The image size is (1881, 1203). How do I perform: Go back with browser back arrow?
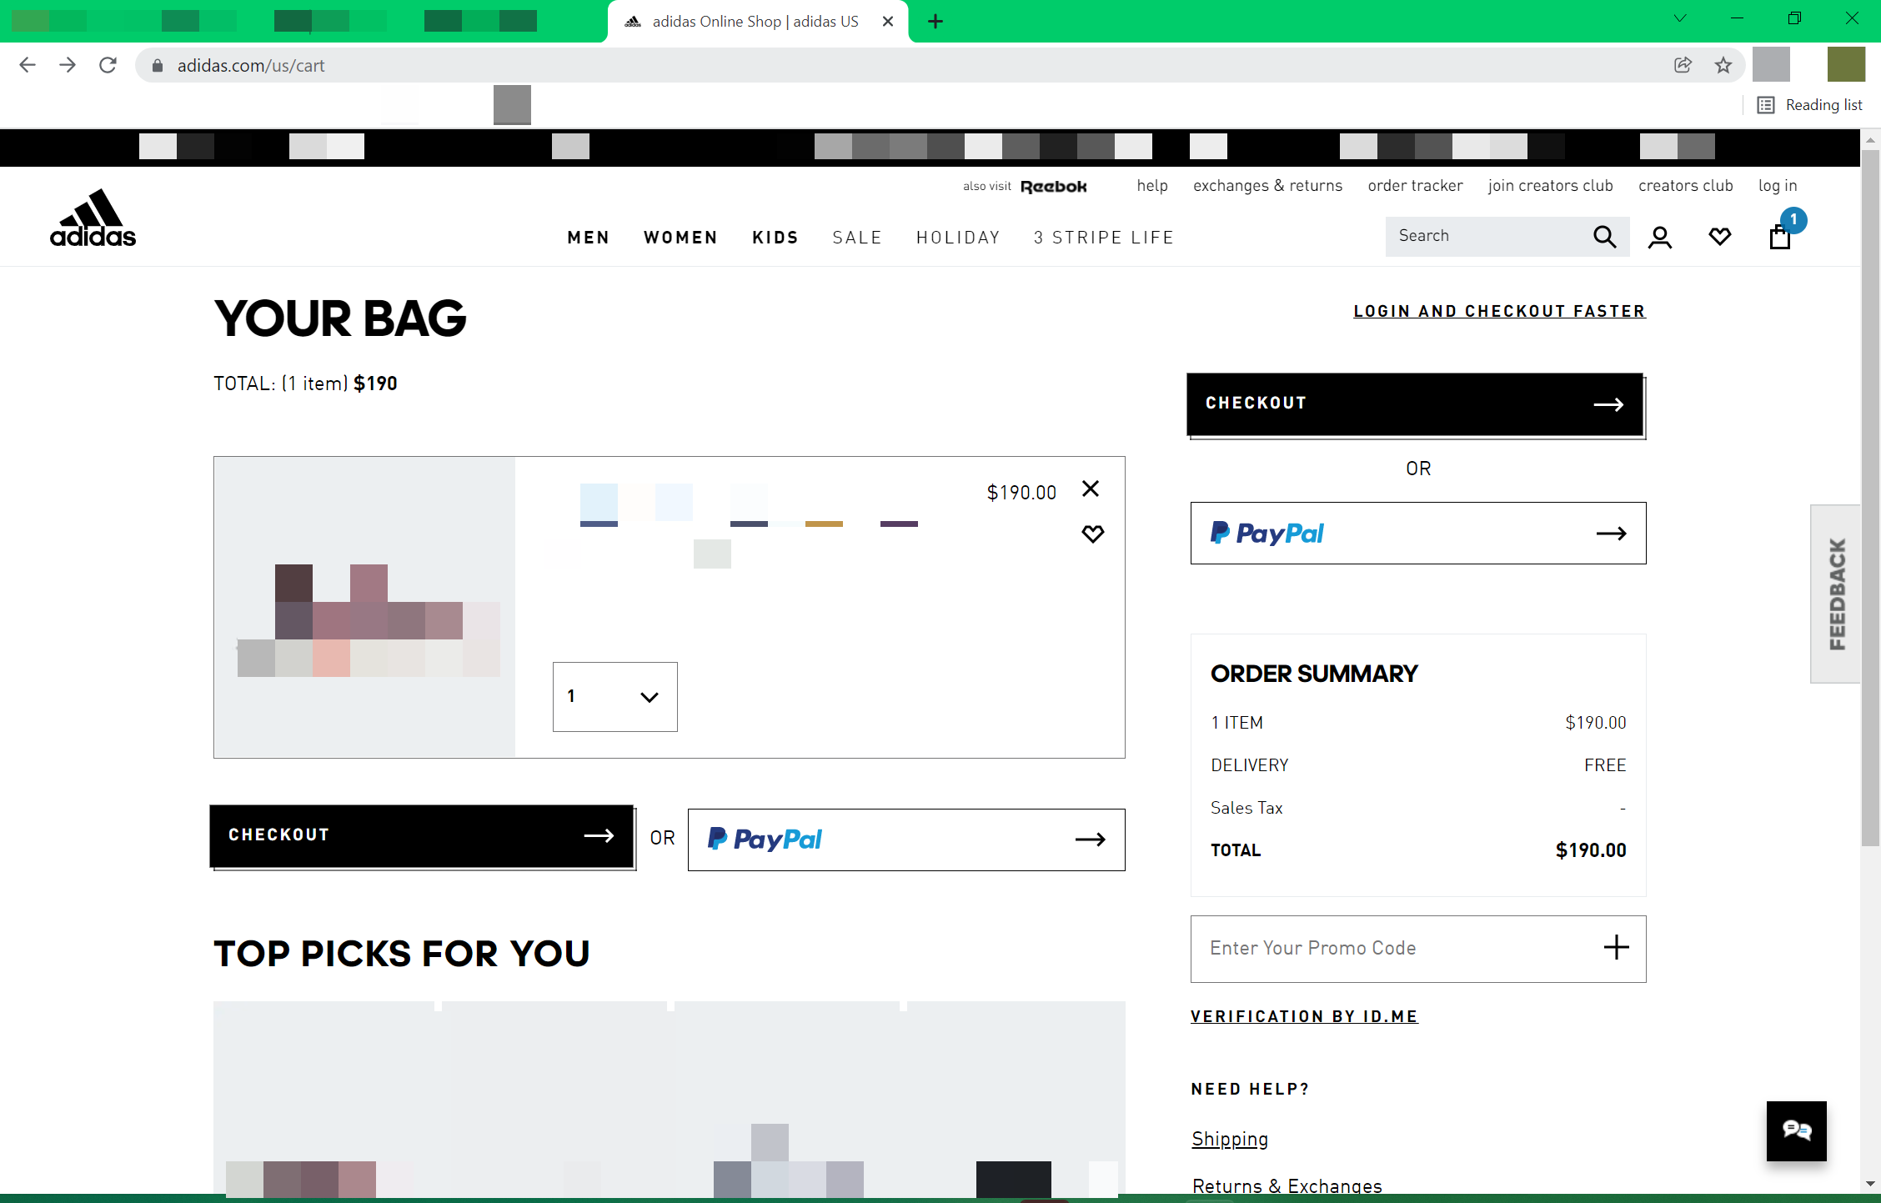coord(28,65)
